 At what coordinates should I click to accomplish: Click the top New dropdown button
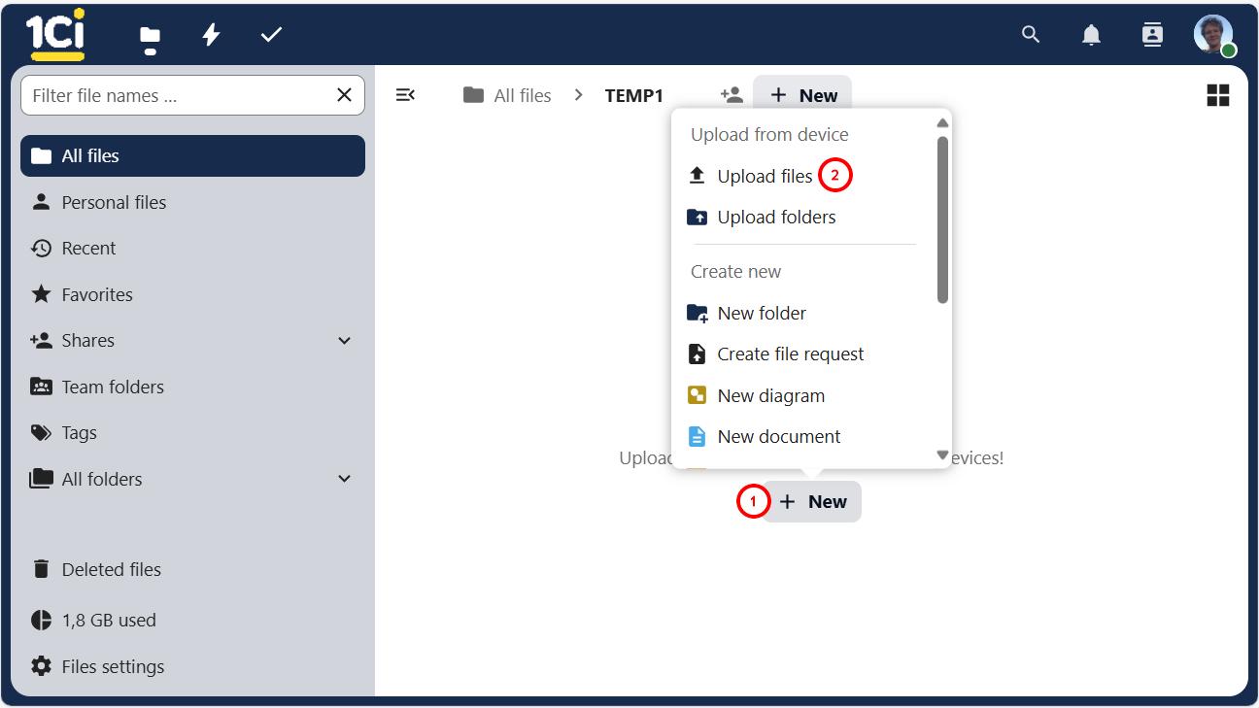pos(802,95)
